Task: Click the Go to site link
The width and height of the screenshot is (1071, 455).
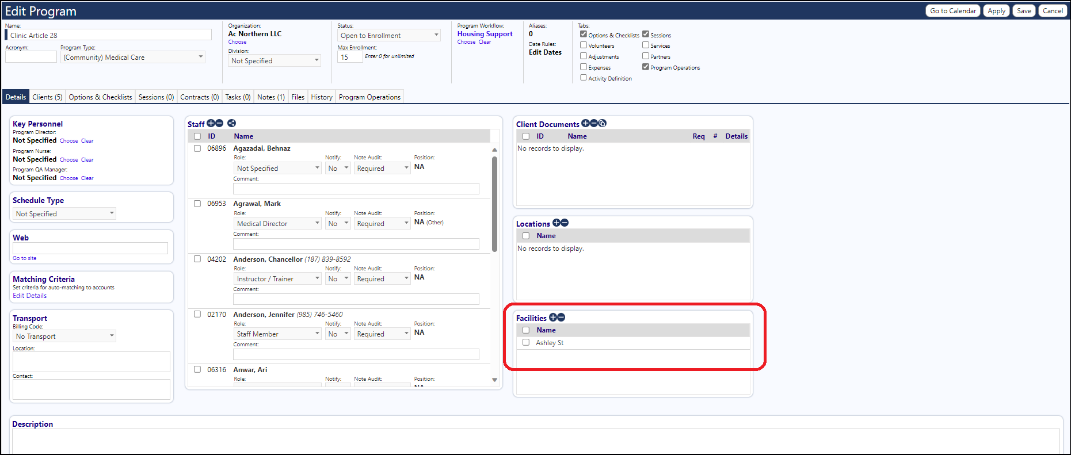Action: (x=24, y=258)
